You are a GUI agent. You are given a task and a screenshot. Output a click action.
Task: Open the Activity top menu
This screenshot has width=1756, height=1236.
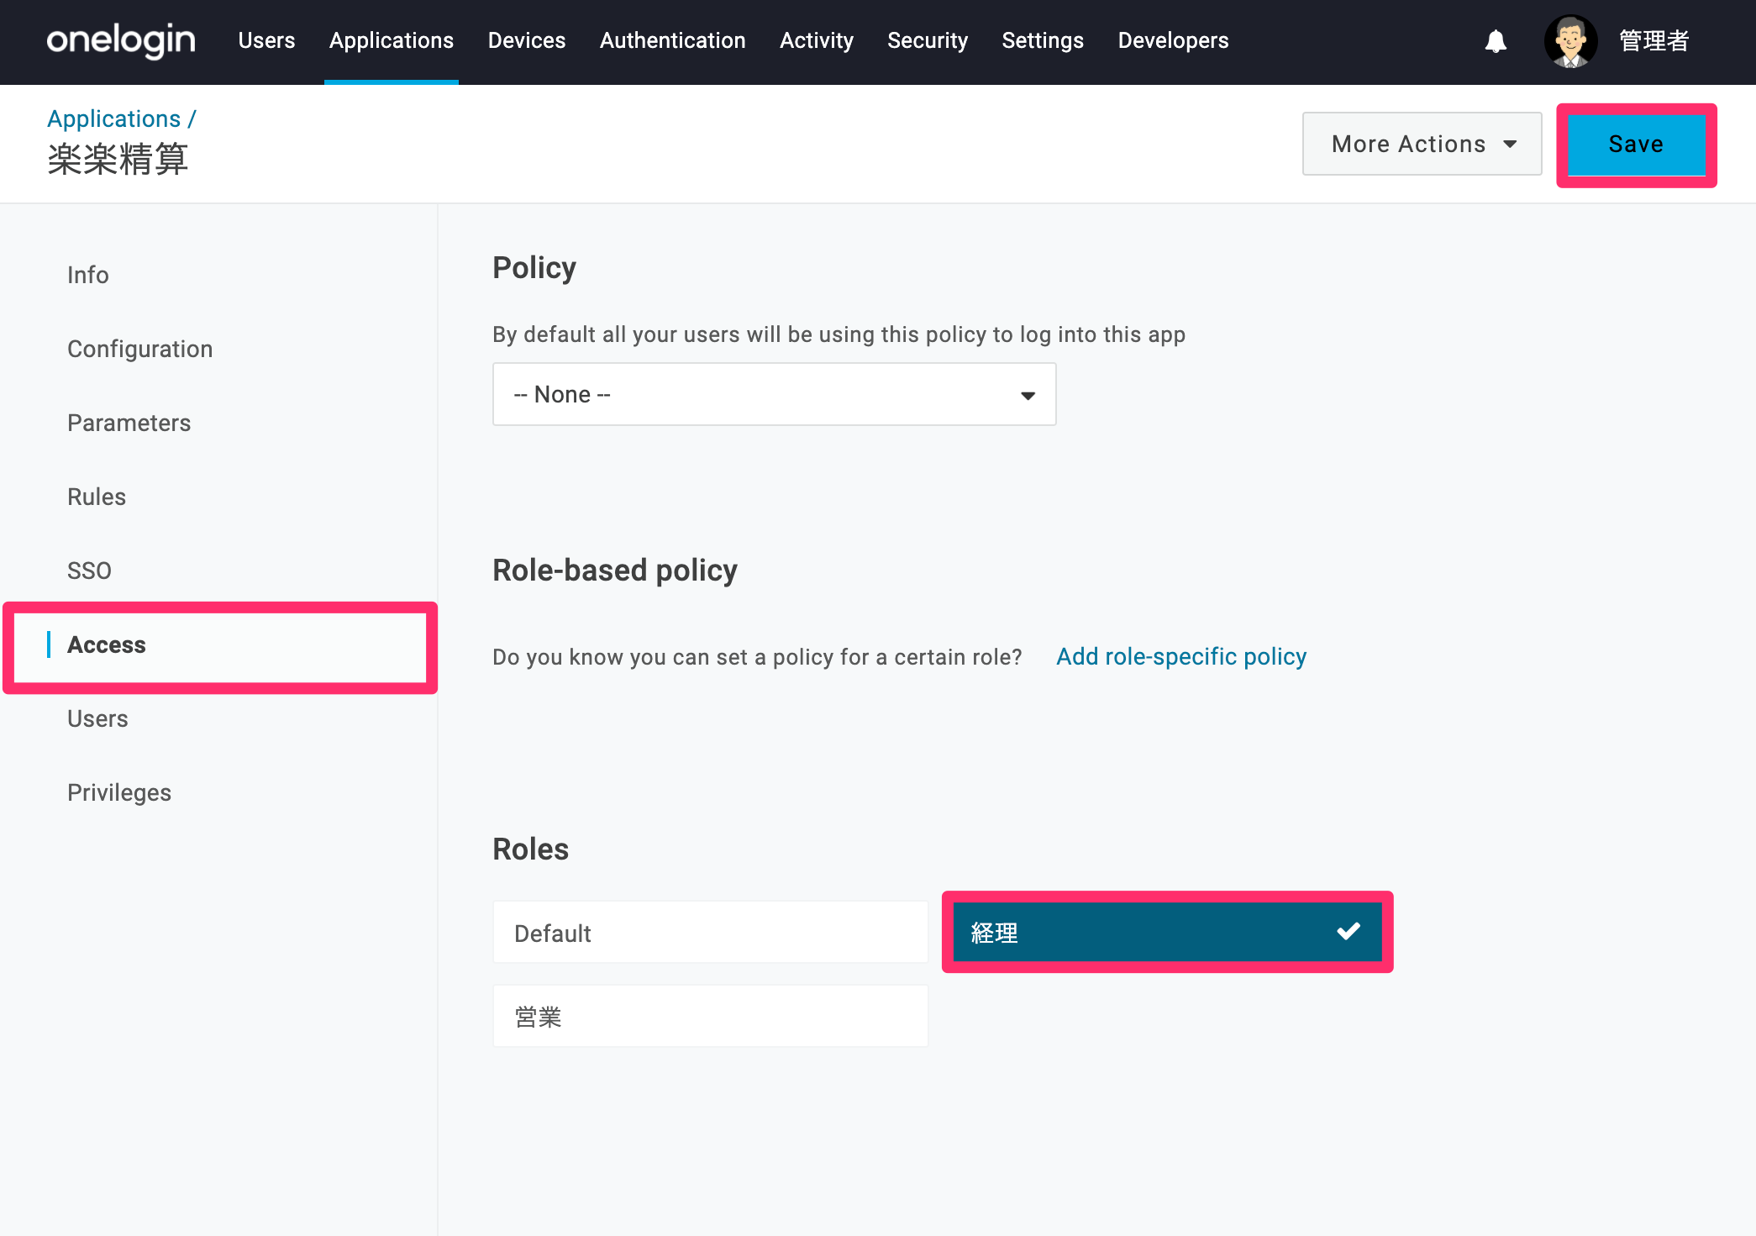pos(817,40)
